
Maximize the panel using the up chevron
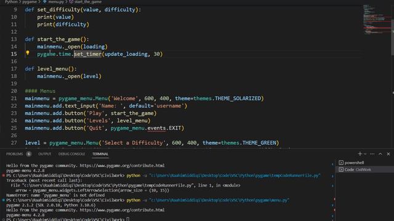tap(380, 154)
